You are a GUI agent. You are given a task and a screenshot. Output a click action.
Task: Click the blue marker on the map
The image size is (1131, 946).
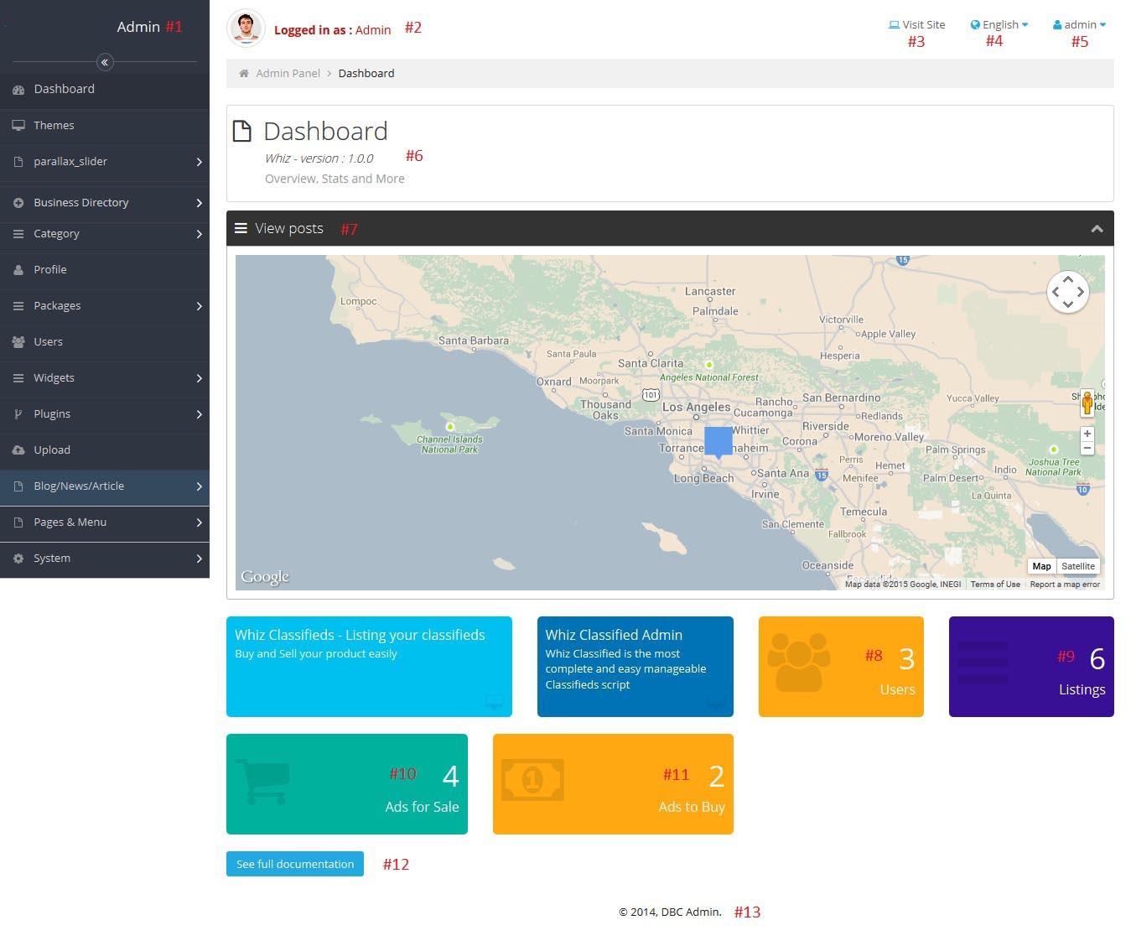pyautogui.click(x=719, y=442)
